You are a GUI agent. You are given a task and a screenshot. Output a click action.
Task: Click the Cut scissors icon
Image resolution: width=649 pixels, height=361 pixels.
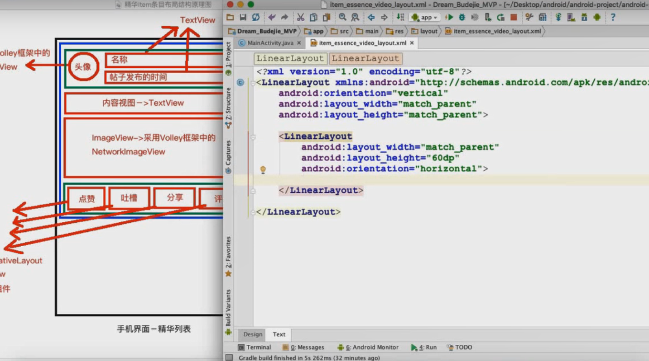301,17
